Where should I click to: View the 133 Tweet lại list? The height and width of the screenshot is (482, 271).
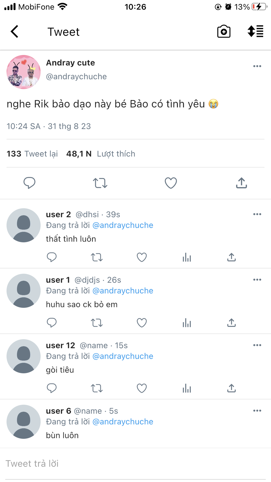tap(32, 154)
